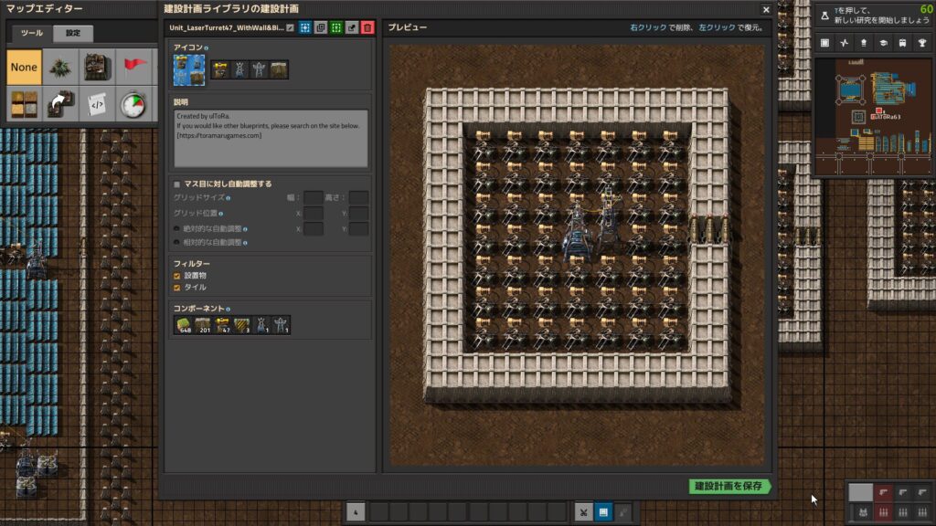Toggle マス目に対し自動調整する checkbox
This screenshot has width=936, height=526.
click(176, 184)
